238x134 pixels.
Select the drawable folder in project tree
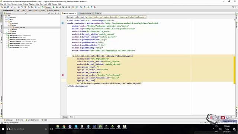(14, 23)
